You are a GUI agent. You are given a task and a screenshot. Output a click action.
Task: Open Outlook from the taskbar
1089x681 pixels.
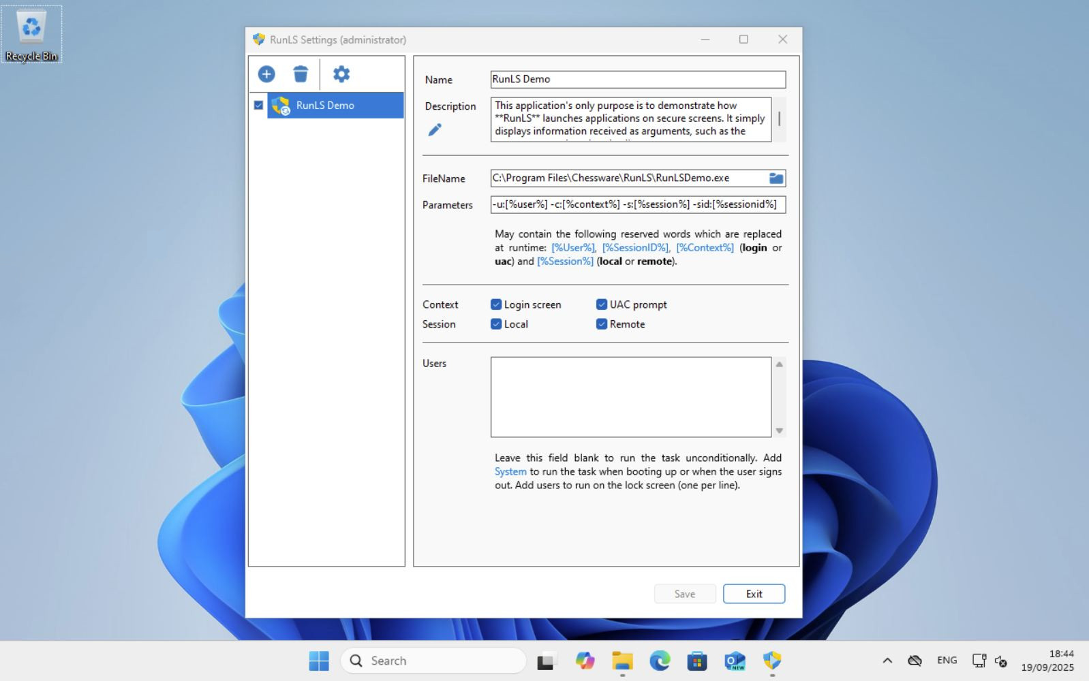tap(735, 661)
